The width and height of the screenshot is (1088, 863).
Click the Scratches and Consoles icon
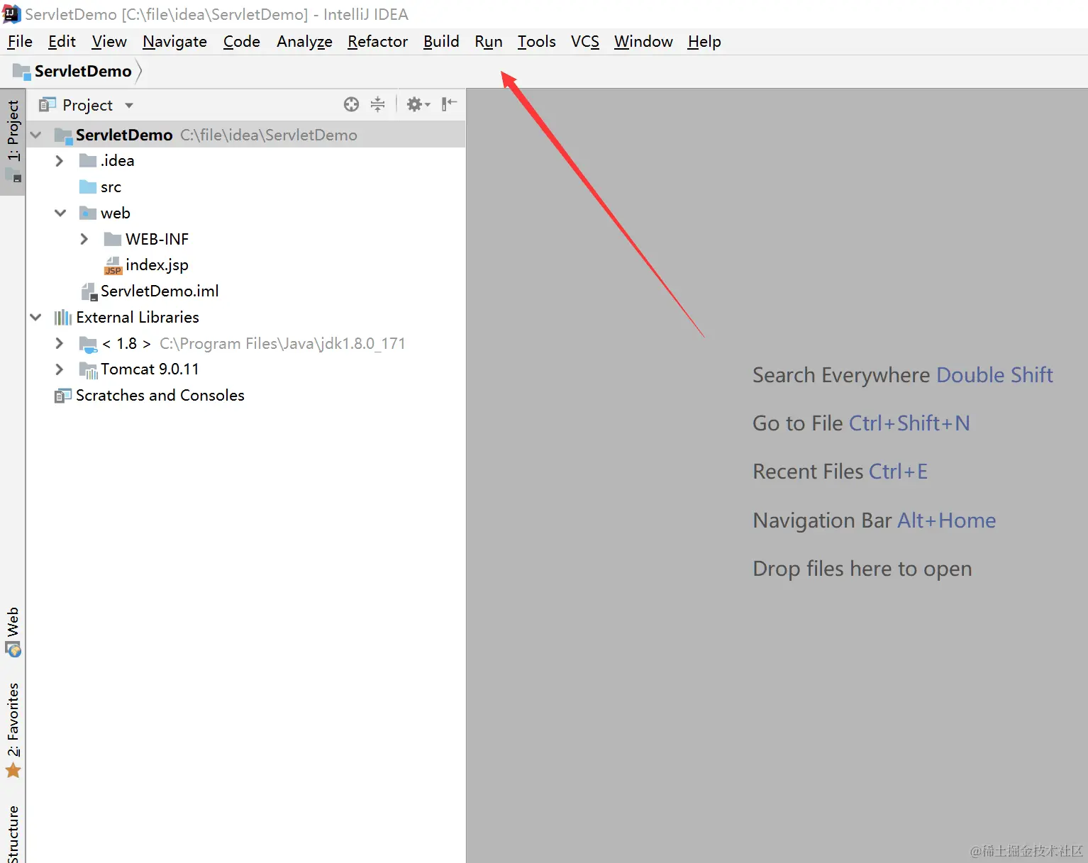pos(63,396)
